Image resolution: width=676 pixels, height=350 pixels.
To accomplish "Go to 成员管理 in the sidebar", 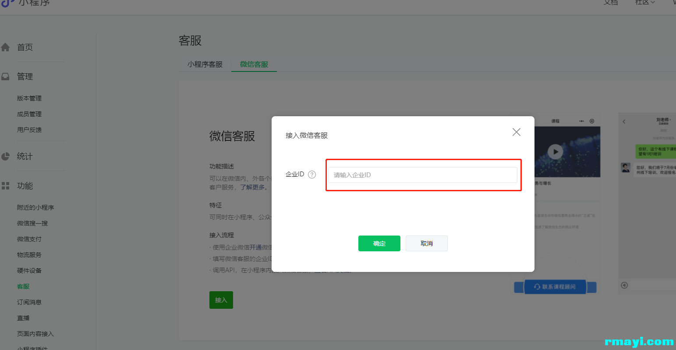I will click(x=29, y=114).
